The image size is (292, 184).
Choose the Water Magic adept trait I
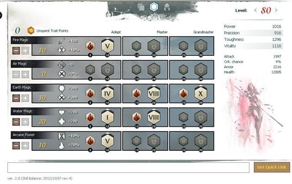[108, 117]
